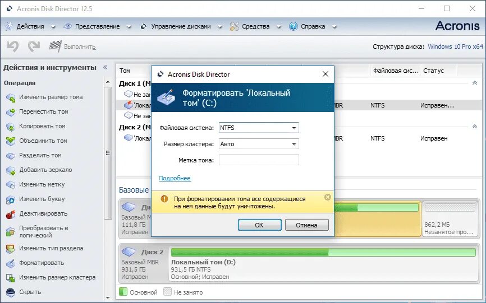Image resolution: width=486 pixels, height=303 pixels.
Task: Click the Redo arrow icon in toolbar
Action: tap(34, 46)
